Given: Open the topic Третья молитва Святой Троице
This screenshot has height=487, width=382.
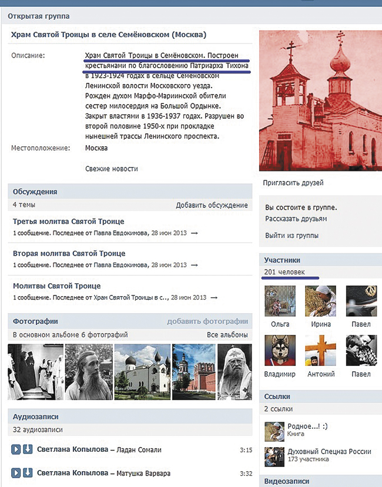Looking at the screenshot, I should [x=68, y=221].
